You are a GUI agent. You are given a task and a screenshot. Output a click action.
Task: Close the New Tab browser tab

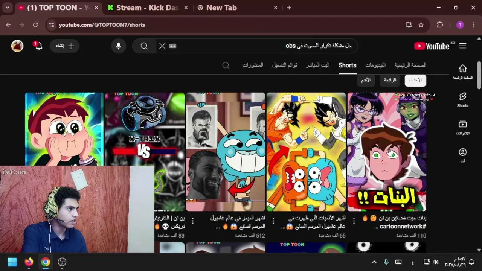(276, 8)
